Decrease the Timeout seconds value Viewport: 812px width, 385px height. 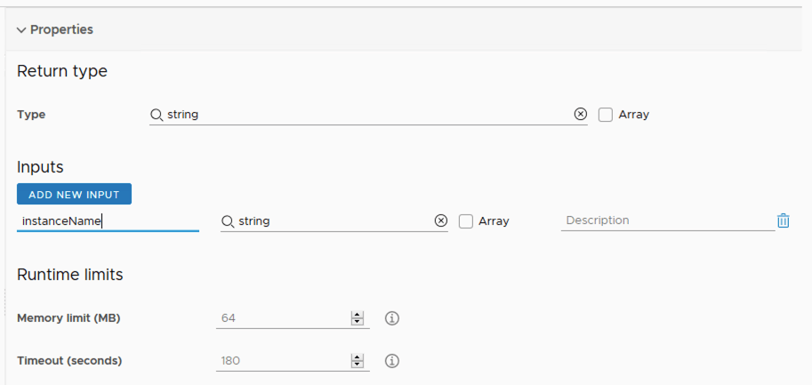point(358,365)
